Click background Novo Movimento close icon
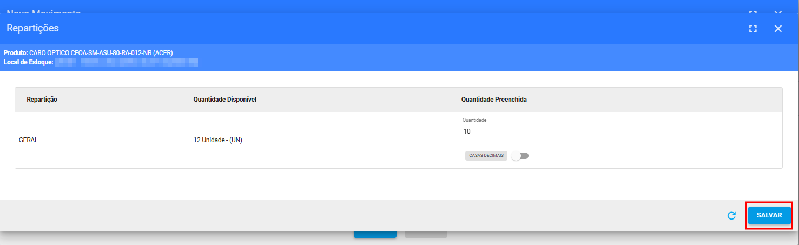The image size is (799, 245). (778, 11)
